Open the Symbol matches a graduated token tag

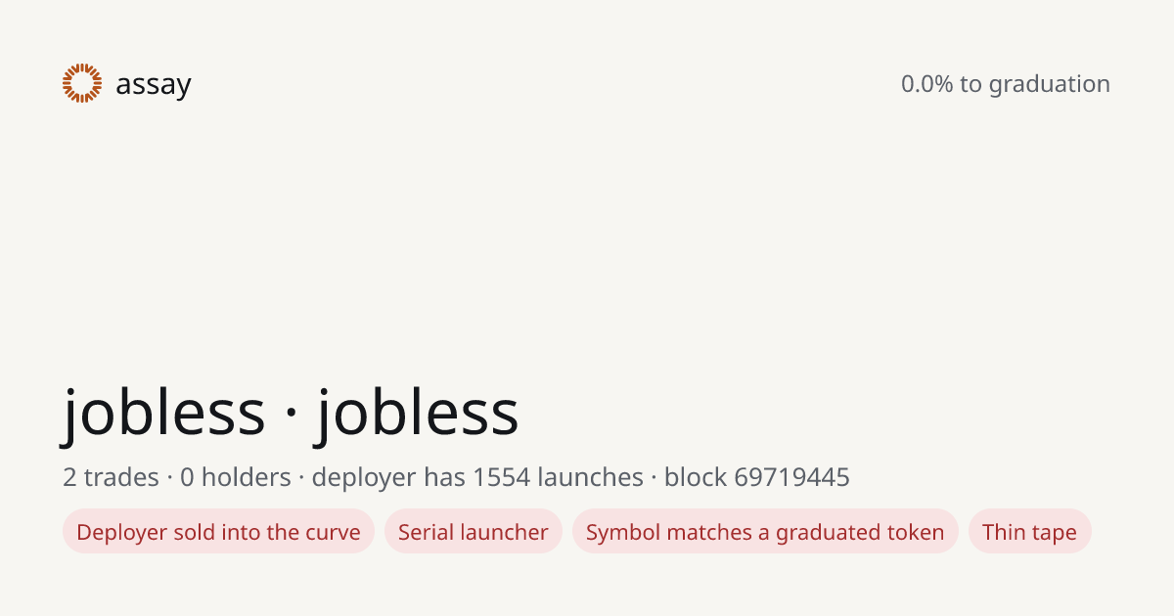point(765,532)
